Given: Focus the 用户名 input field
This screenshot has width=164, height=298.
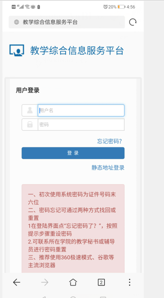Looking at the screenshot, I should pyautogui.click(x=81, y=111).
